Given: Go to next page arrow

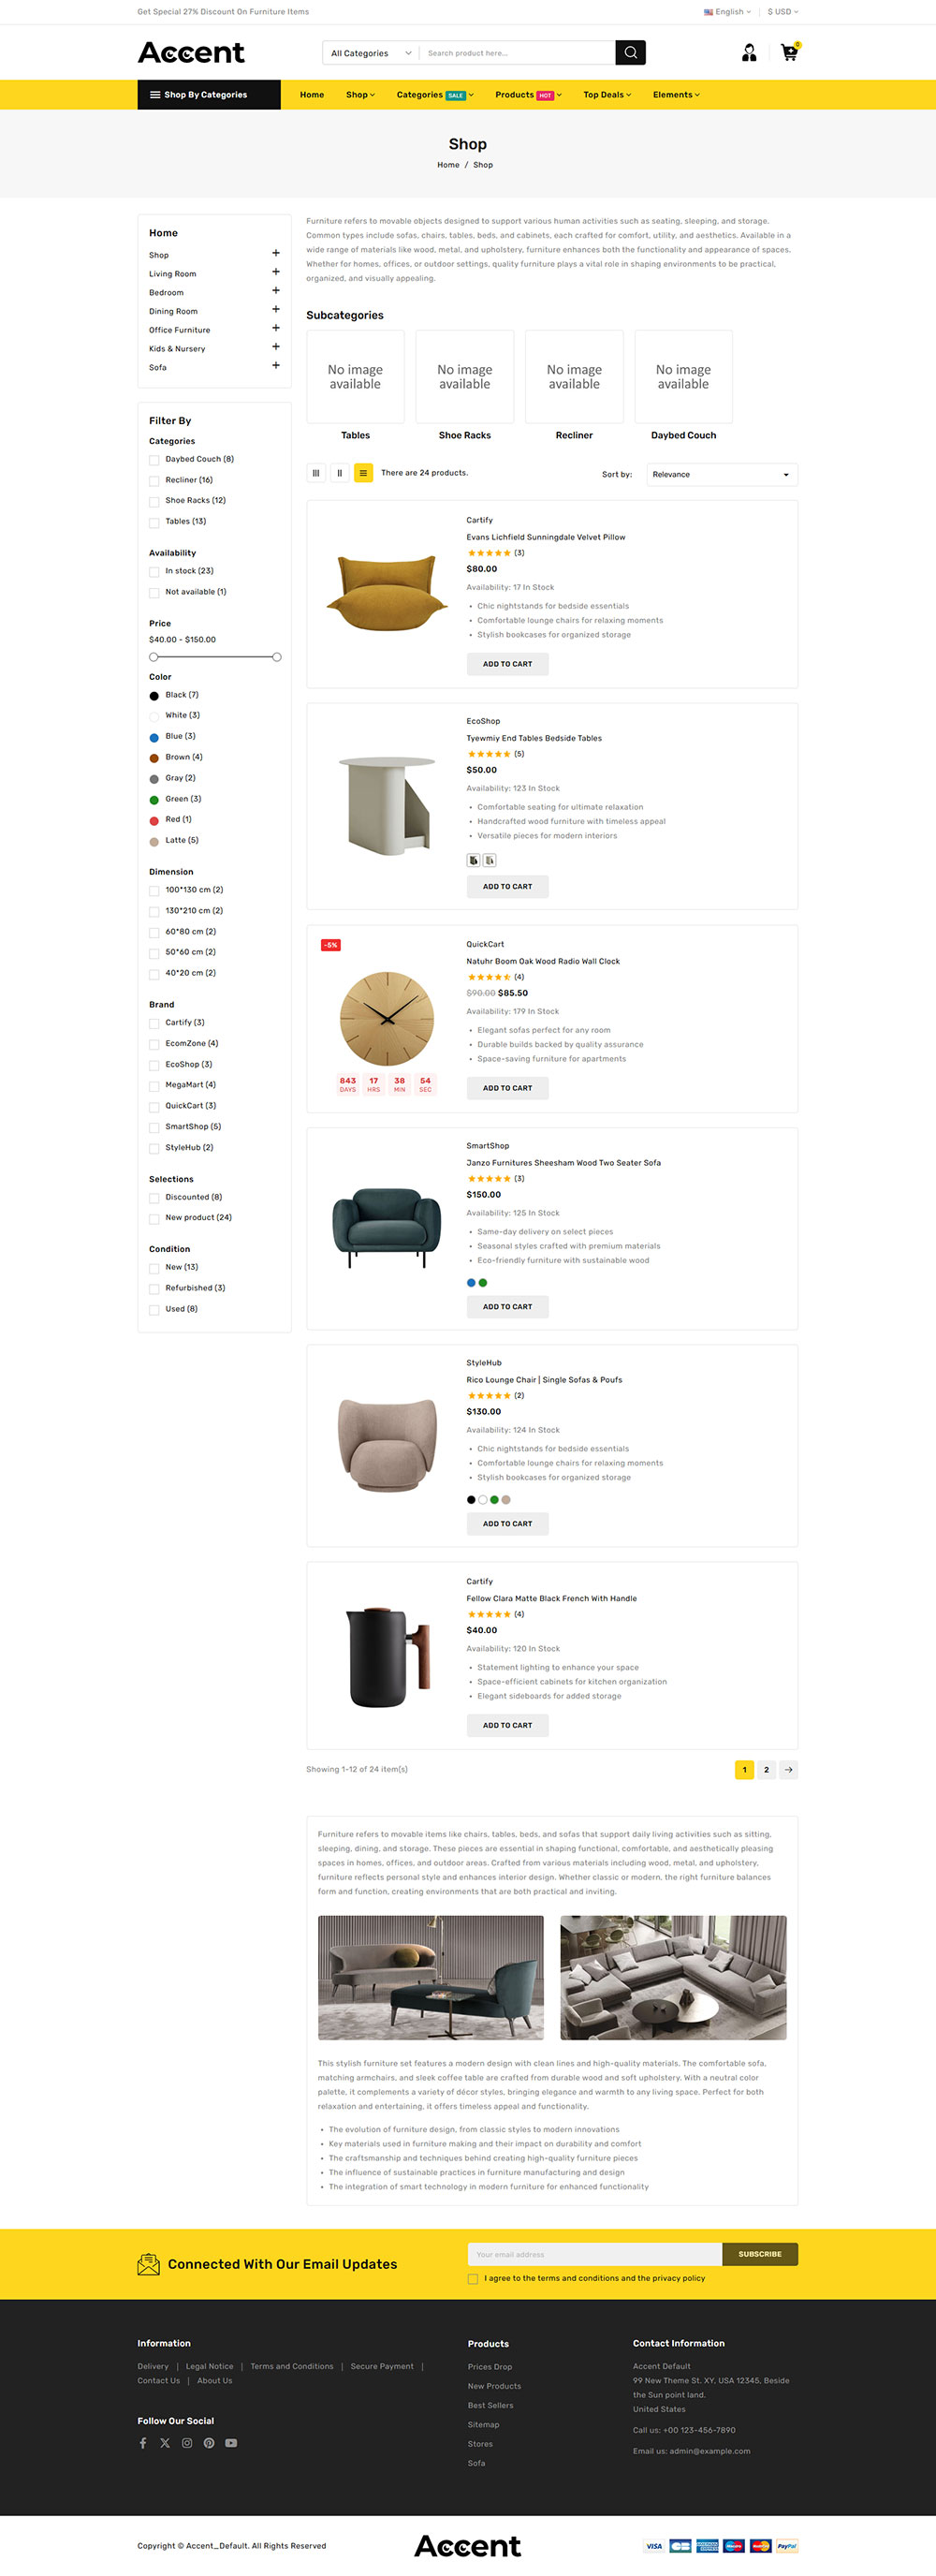Looking at the screenshot, I should (789, 1769).
